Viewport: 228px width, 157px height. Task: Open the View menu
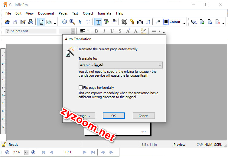(30, 13)
